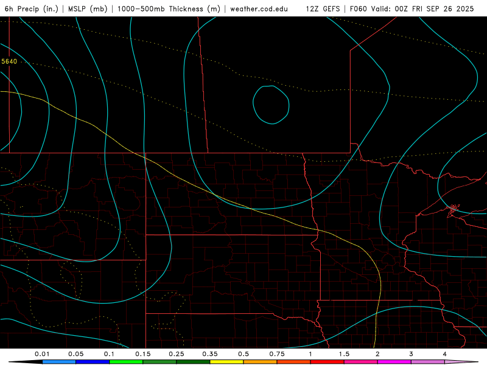Pick the yellow 0.35–0.5 legend swatch

click(x=226, y=362)
